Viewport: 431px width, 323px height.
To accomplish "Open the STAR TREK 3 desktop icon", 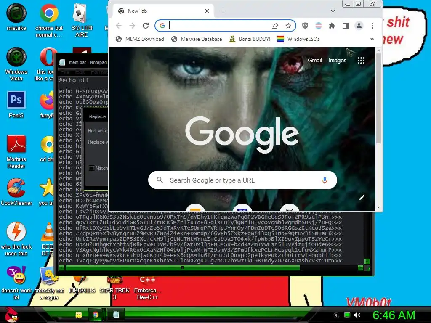I will click(114, 288).
